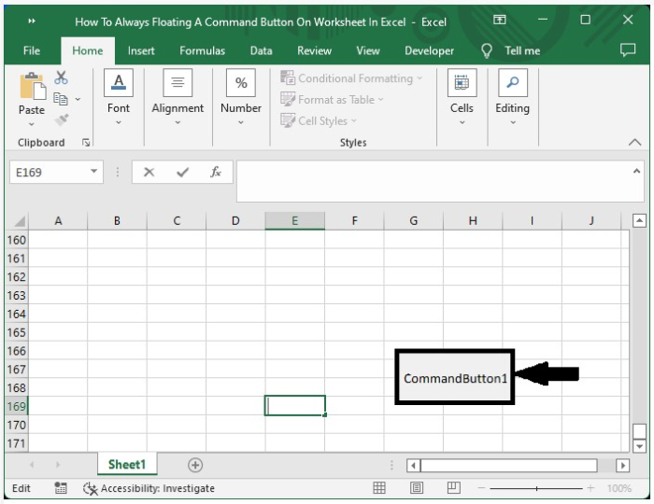Expand the Cells dropdown chevron
The image size is (654, 504).
462,122
